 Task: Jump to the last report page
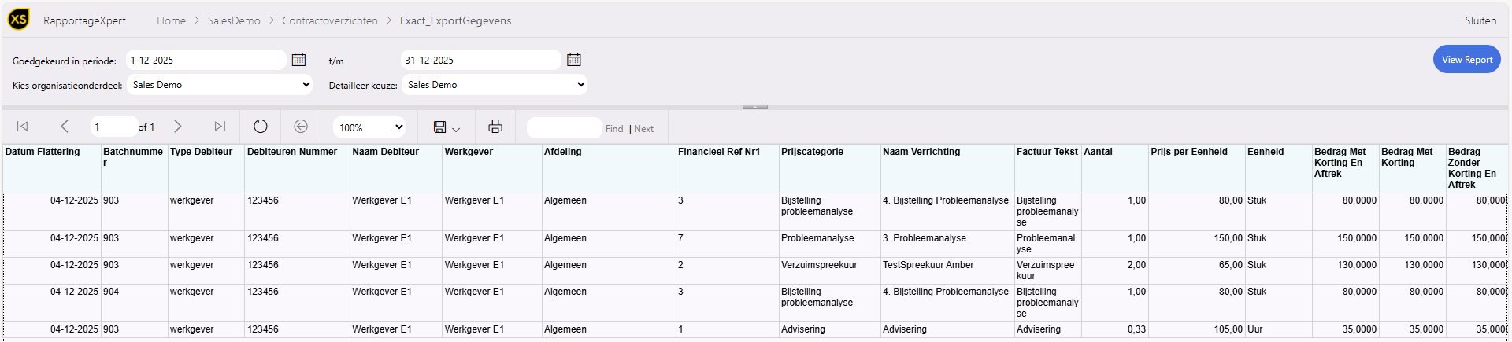(x=220, y=127)
